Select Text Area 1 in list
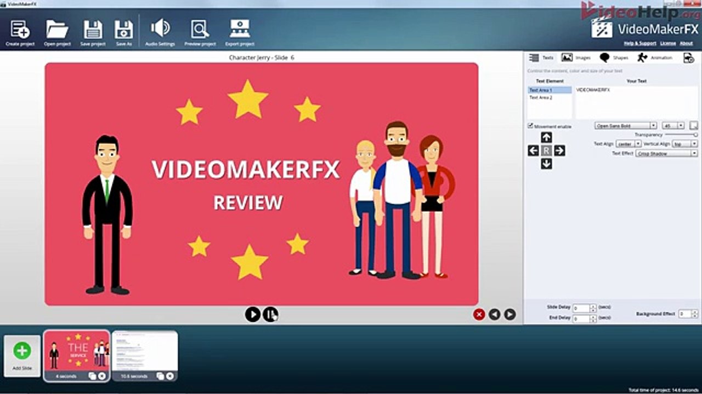702x394 pixels. (550, 90)
